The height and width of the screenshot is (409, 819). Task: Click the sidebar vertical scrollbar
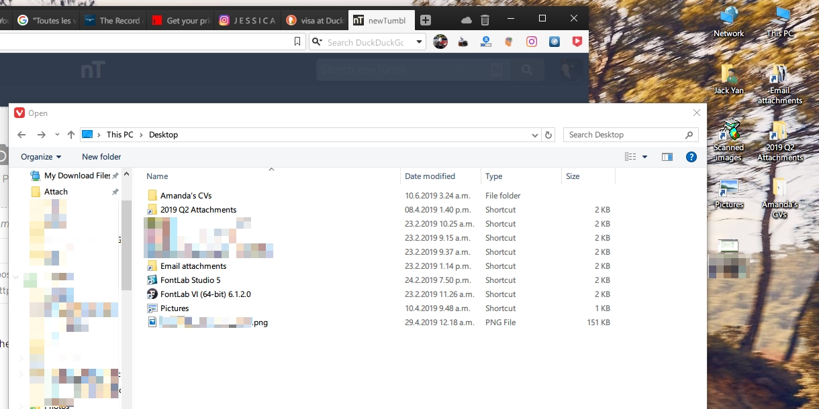(x=126, y=245)
